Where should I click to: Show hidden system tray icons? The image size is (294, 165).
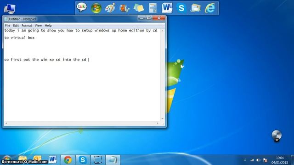tap(245, 160)
